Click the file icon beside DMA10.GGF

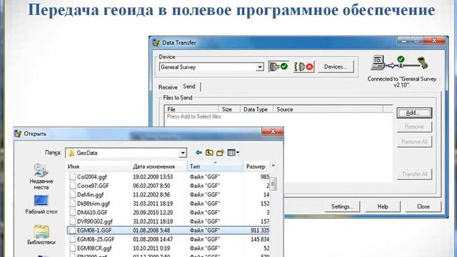pyautogui.click(x=73, y=213)
